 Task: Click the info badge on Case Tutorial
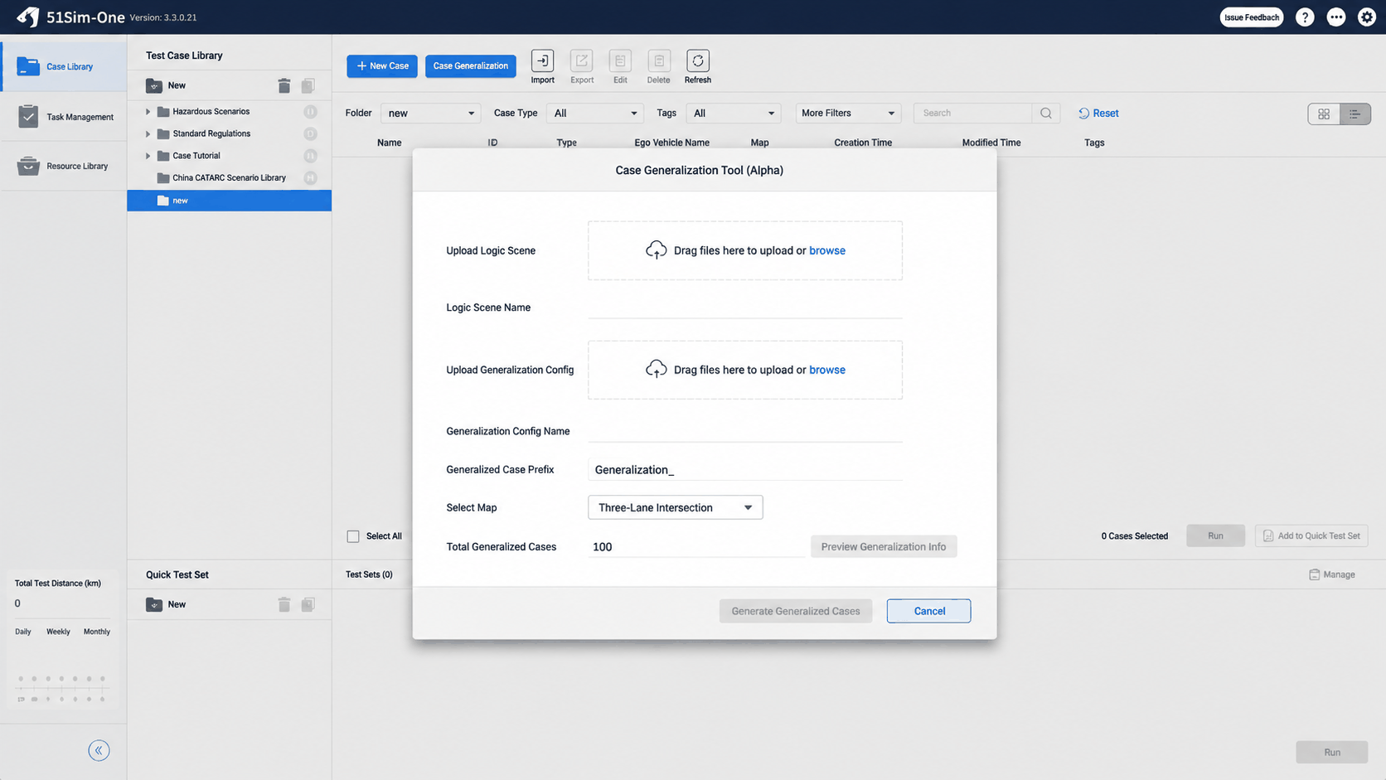click(x=310, y=156)
